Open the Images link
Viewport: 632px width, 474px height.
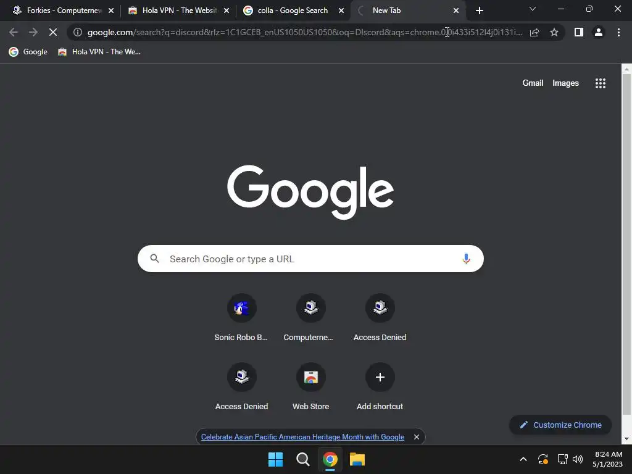[565, 83]
